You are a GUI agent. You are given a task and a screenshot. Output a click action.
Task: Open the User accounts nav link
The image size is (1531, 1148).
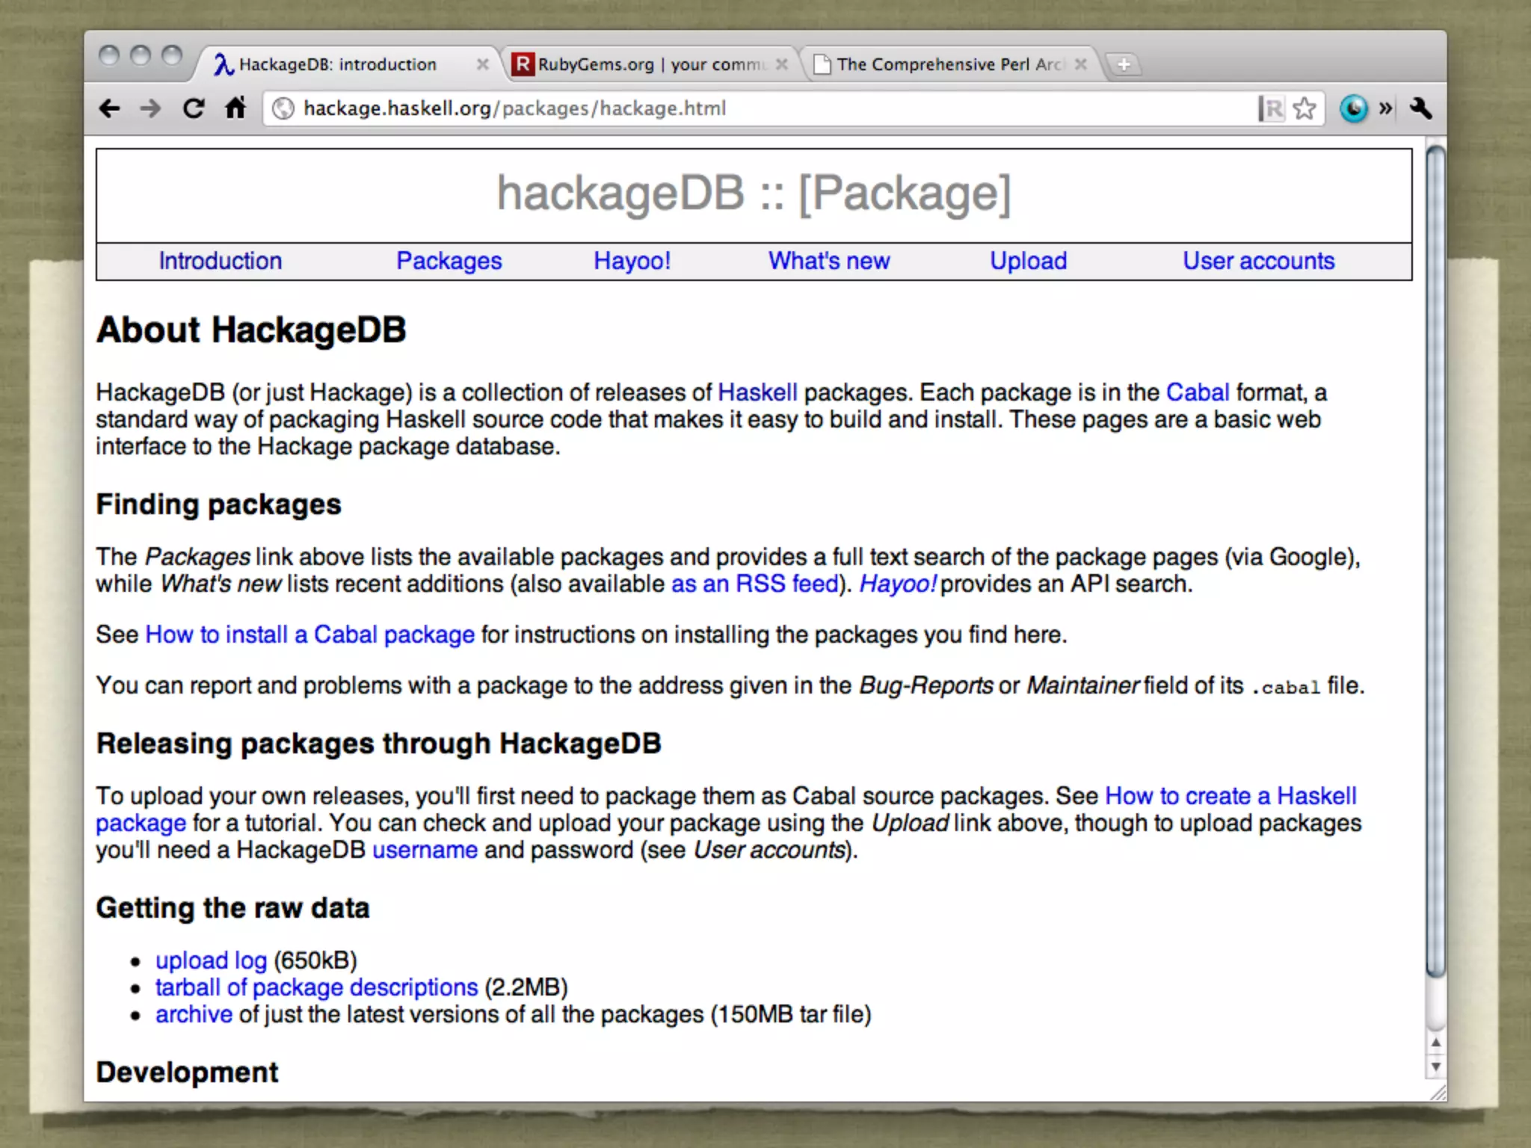coord(1259,261)
